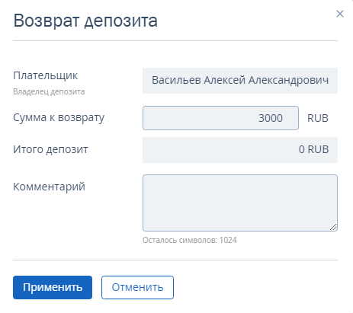The image size is (353, 313).
Task: Click the Итого депозит label
Action: [x=50, y=149]
